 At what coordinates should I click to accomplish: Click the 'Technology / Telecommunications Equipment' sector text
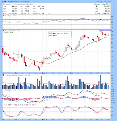[x=19, y=4]
